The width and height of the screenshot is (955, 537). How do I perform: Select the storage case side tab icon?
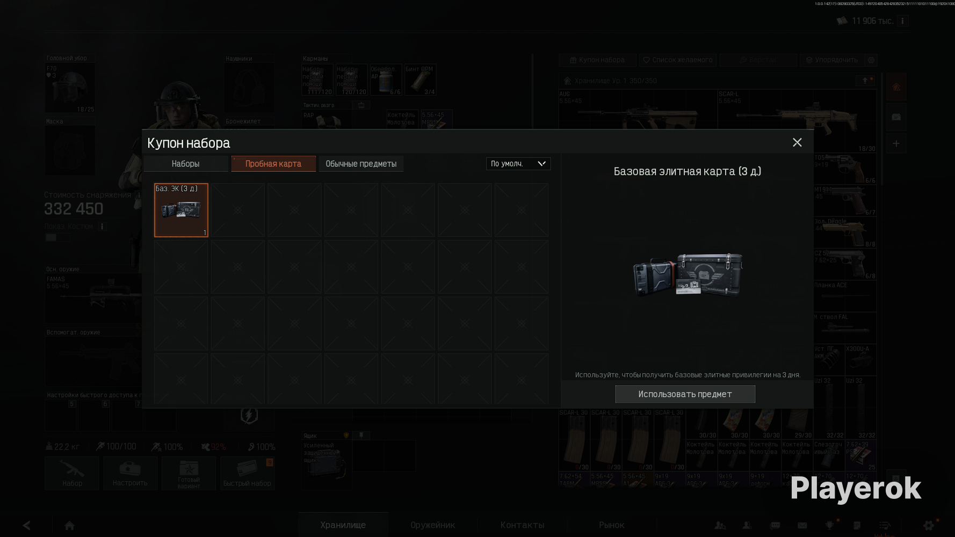(896, 117)
